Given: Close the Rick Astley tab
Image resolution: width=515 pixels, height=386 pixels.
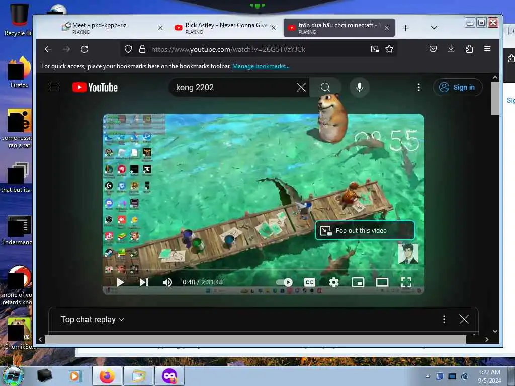Looking at the screenshot, I should [x=273, y=28].
